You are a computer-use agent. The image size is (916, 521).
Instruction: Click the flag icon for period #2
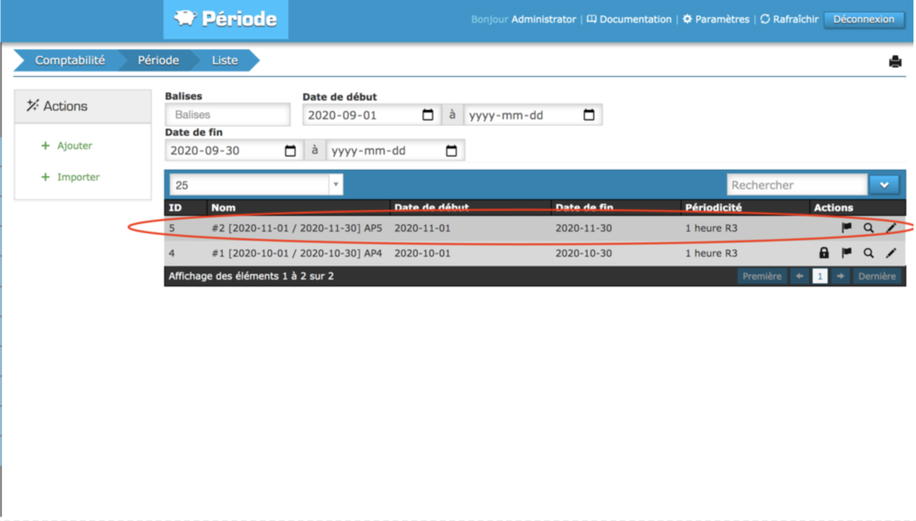[x=846, y=229]
